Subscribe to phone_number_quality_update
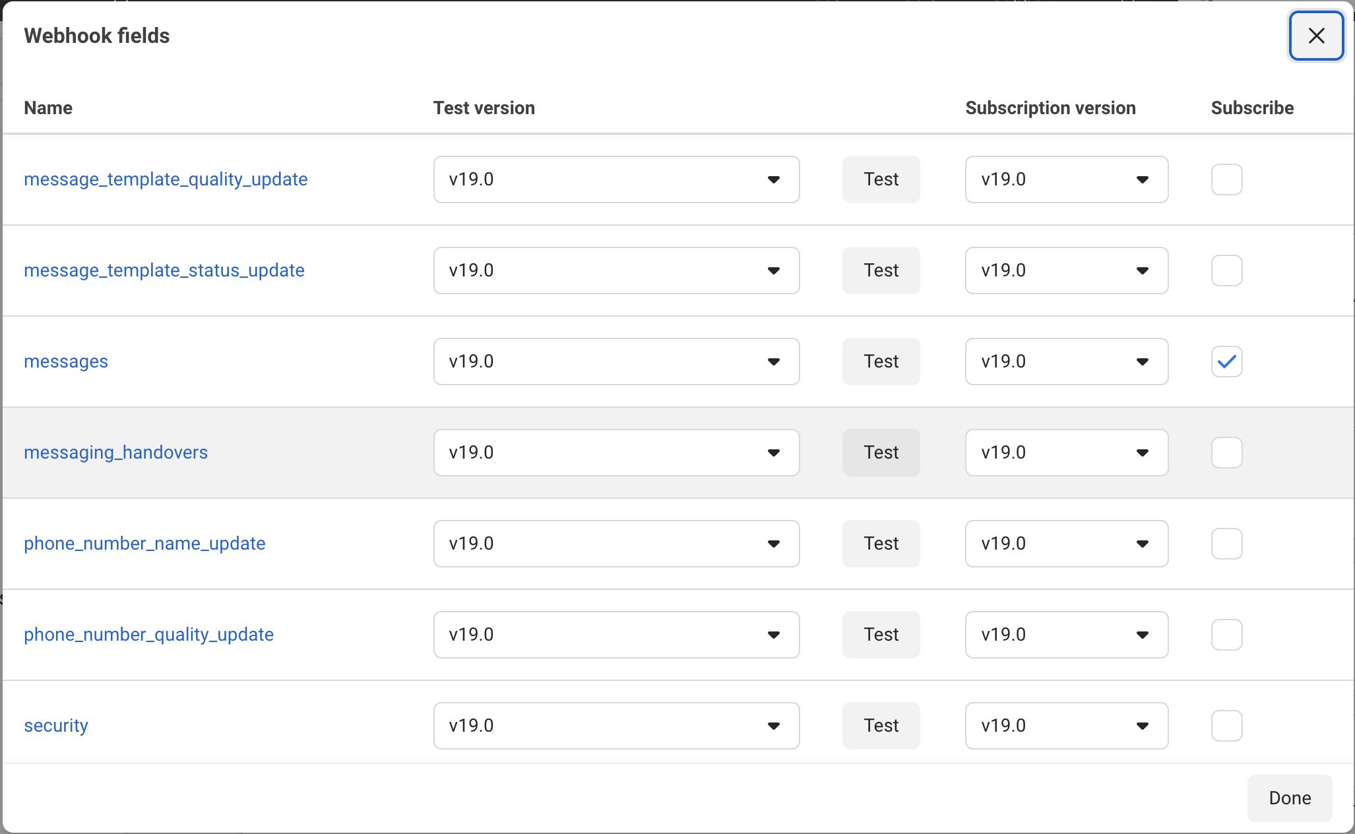This screenshot has height=834, width=1355. [1226, 635]
